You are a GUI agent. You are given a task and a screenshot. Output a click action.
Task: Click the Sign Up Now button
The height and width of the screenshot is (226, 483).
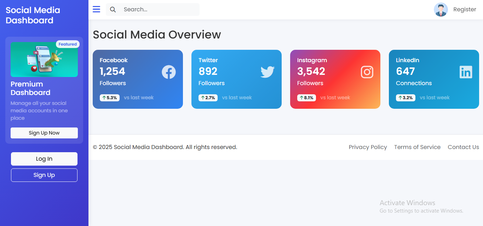tap(44, 133)
